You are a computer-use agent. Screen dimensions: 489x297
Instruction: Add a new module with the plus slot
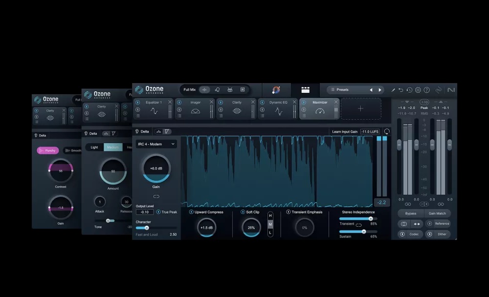[x=361, y=109]
